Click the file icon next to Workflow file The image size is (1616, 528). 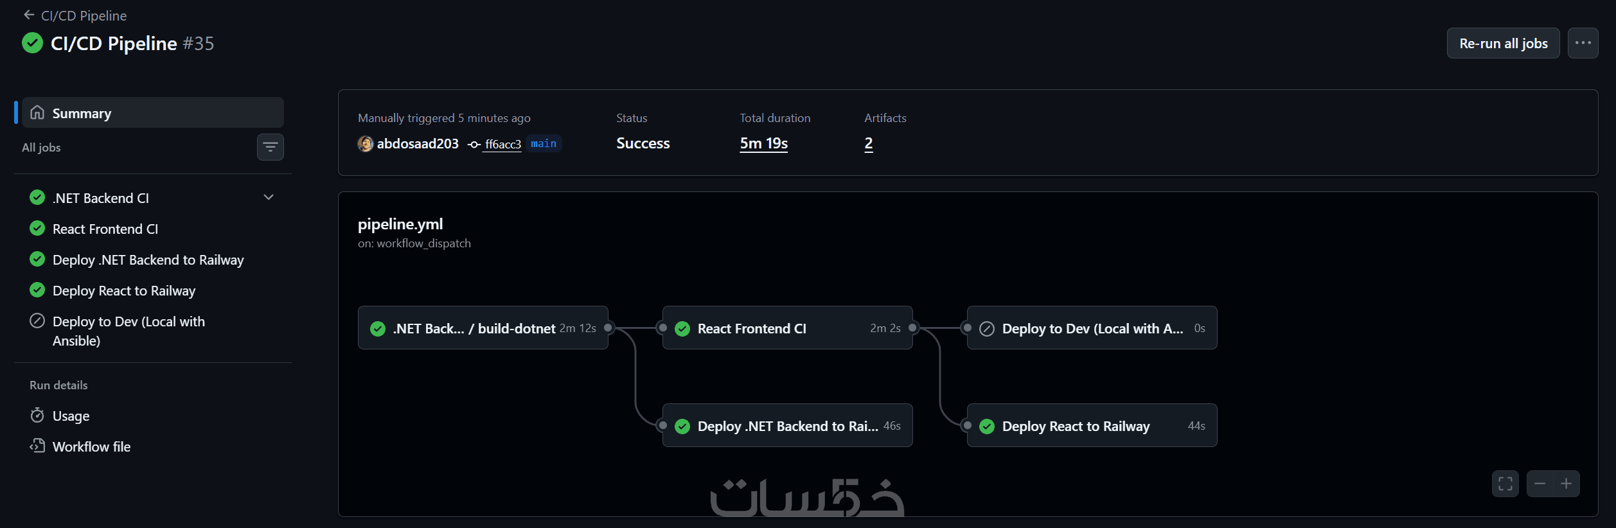click(x=37, y=446)
